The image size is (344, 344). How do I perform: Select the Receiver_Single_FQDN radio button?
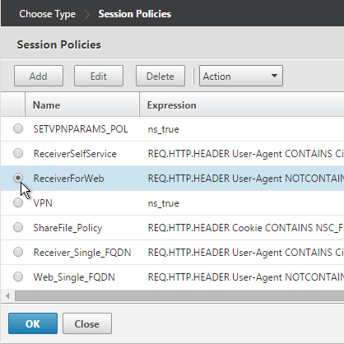coord(18,252)
